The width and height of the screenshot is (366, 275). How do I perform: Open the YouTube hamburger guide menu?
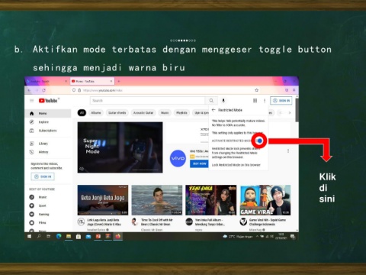(x=32, y=101)
